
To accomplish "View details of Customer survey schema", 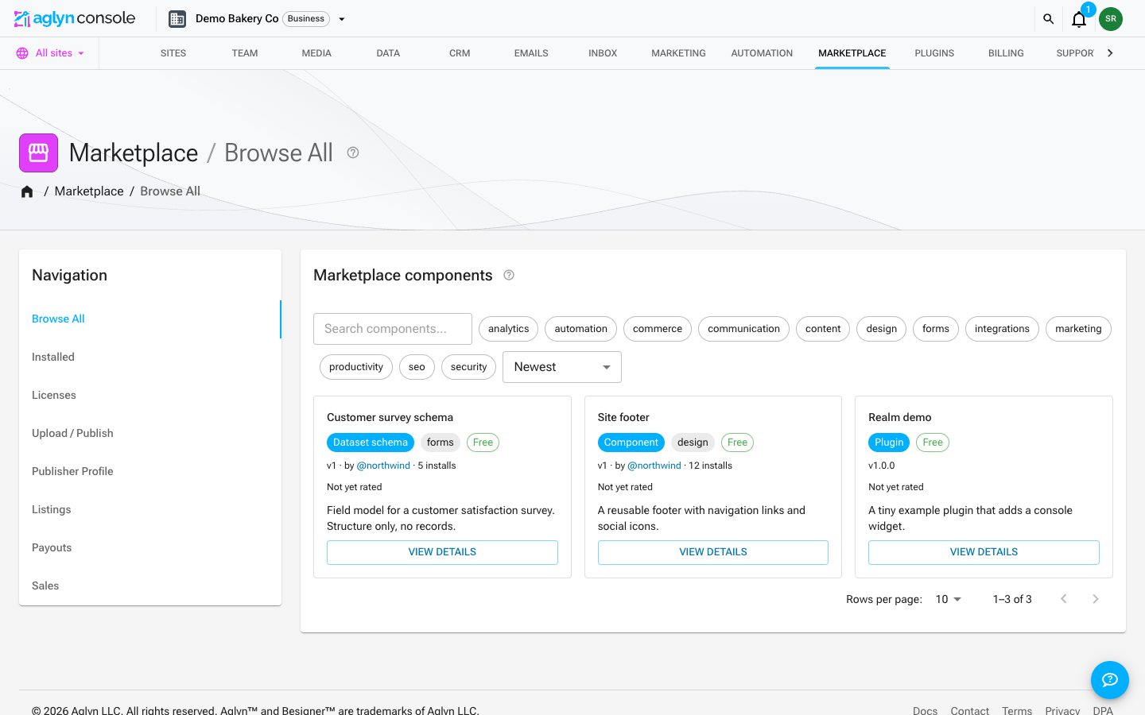I will [x=442, y=552].
